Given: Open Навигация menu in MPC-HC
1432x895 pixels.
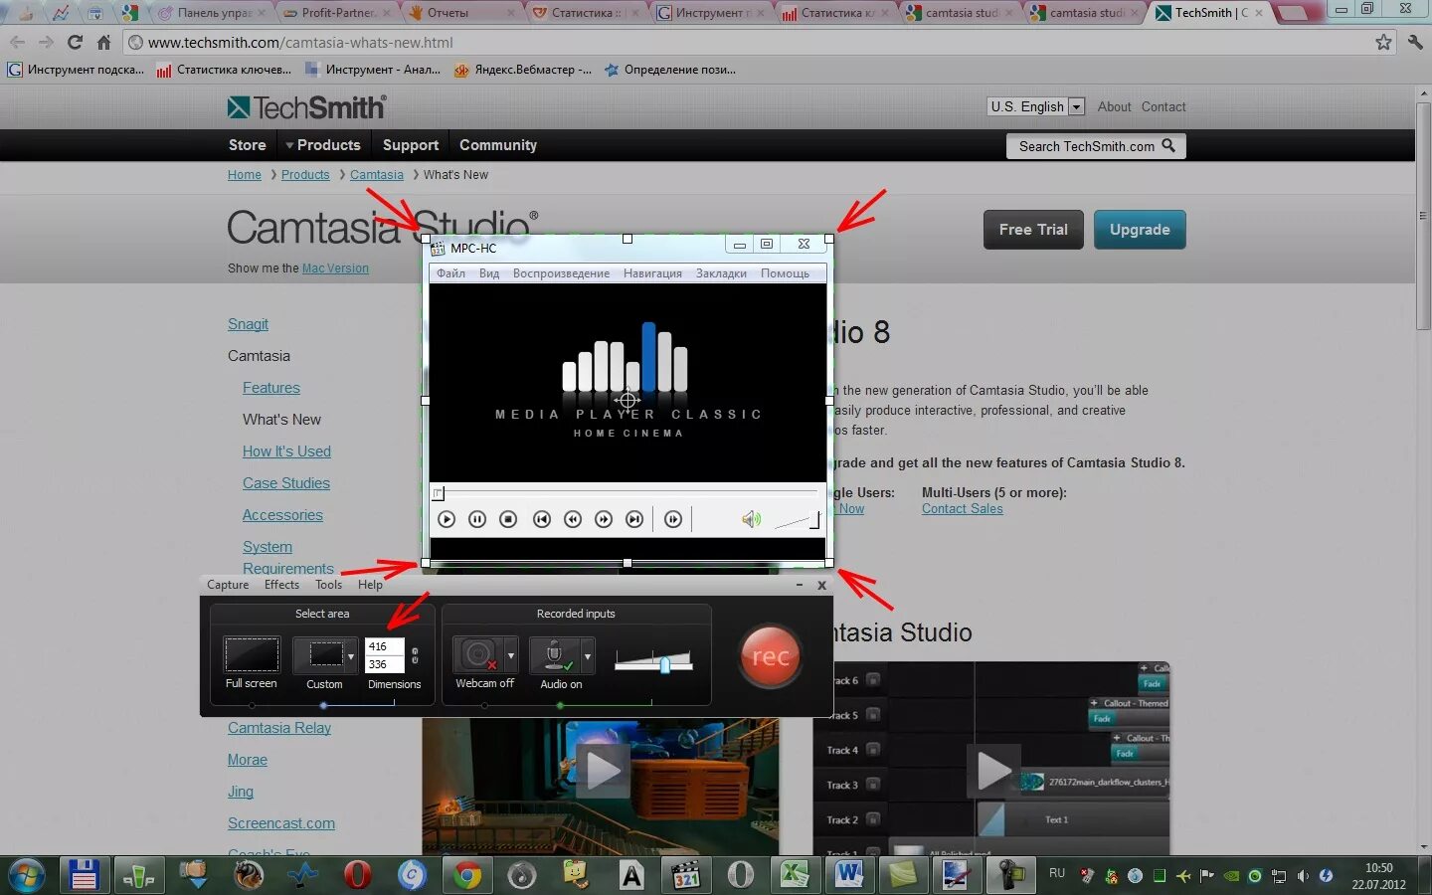Looking at the screenshot, I should [x=652, y=273].
